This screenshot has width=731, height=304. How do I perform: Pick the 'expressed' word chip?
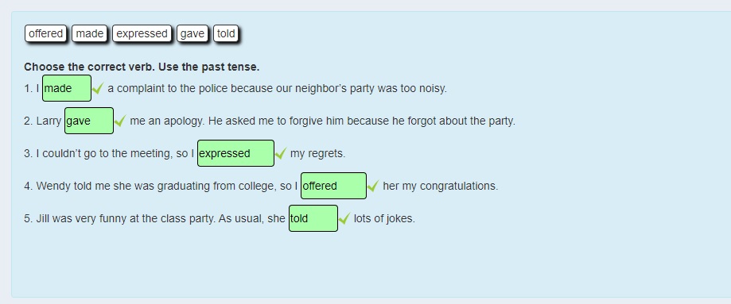tap(142, 33)
